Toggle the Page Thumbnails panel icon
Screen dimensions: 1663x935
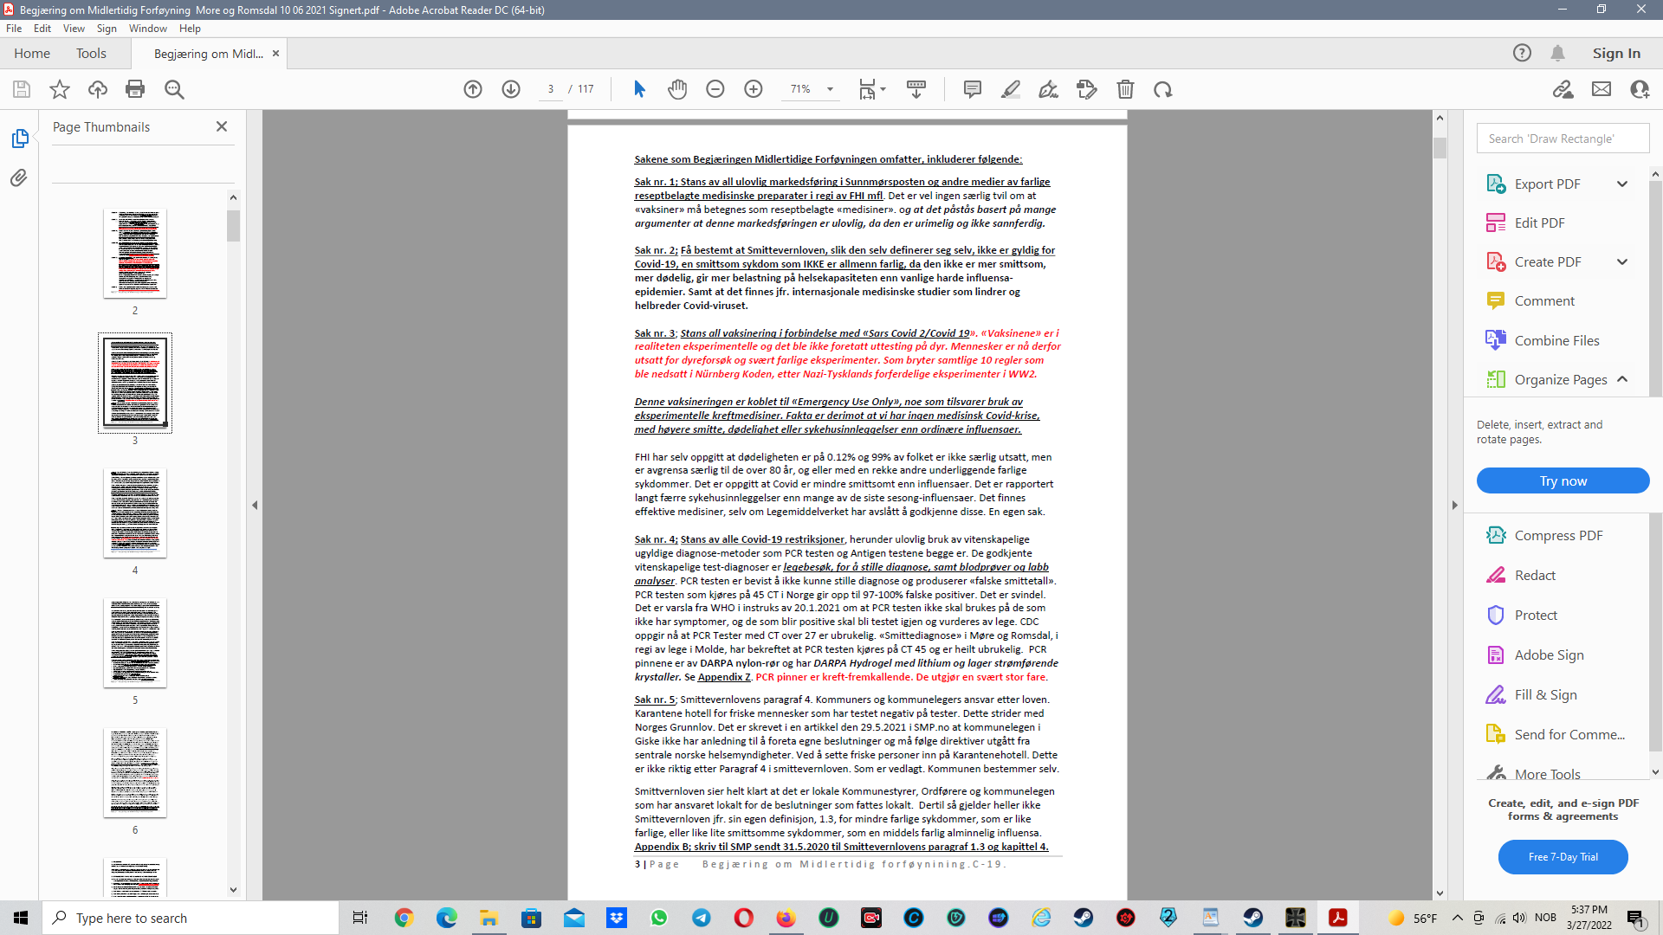pyautogui.click(x=19, y=139)
